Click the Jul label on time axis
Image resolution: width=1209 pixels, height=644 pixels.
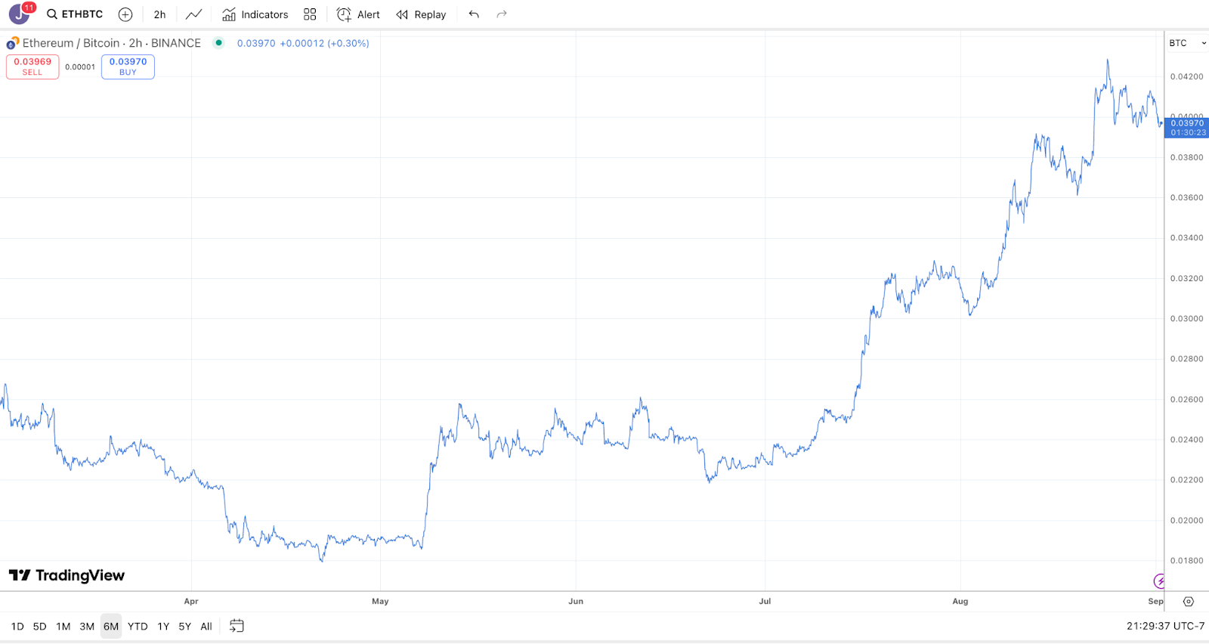point(765,602)
